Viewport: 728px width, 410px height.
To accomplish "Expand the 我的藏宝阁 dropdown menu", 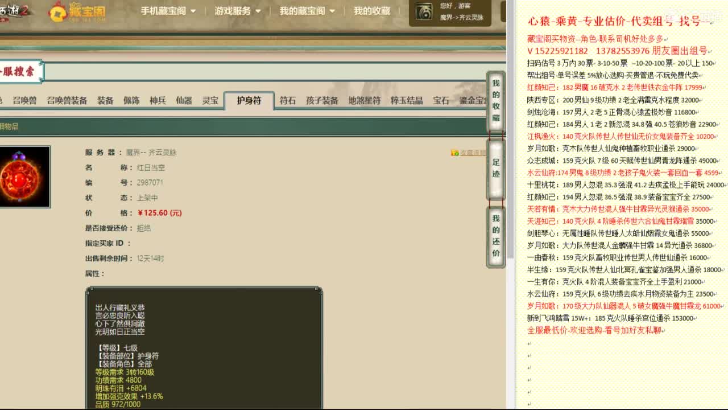I will click(307, 11).
